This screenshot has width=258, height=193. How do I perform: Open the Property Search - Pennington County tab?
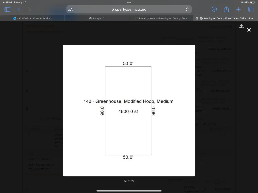163,18
